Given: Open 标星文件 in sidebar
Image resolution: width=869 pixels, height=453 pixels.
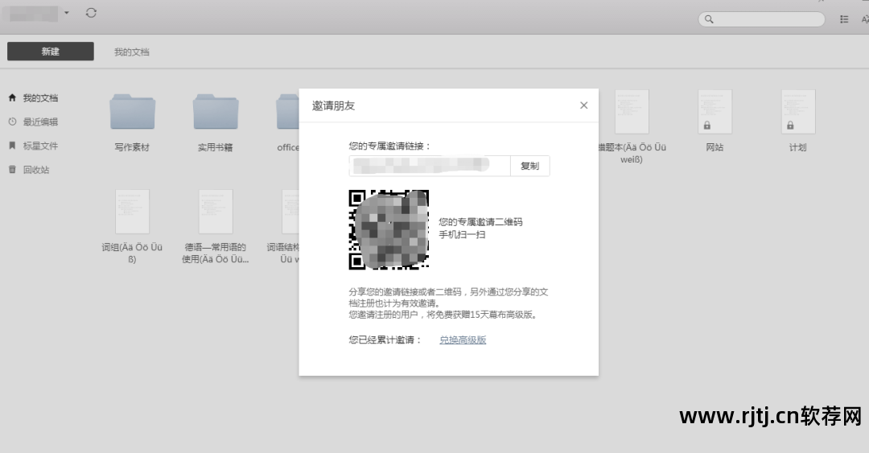Looking at the screenshot, I should tap(40, 146).
